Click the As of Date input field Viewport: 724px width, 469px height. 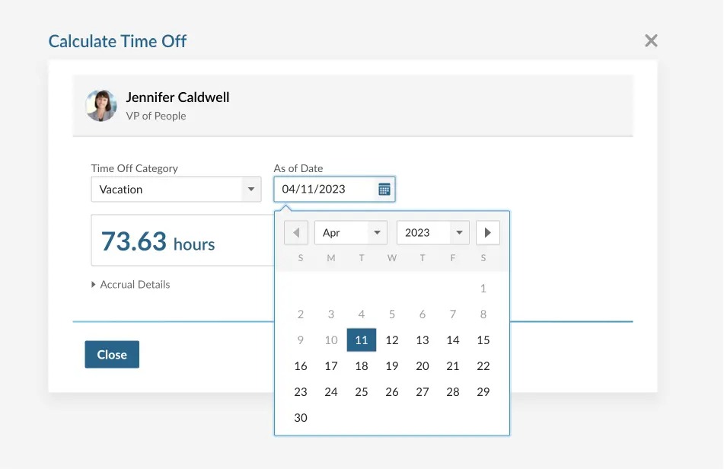pos(326,190)
